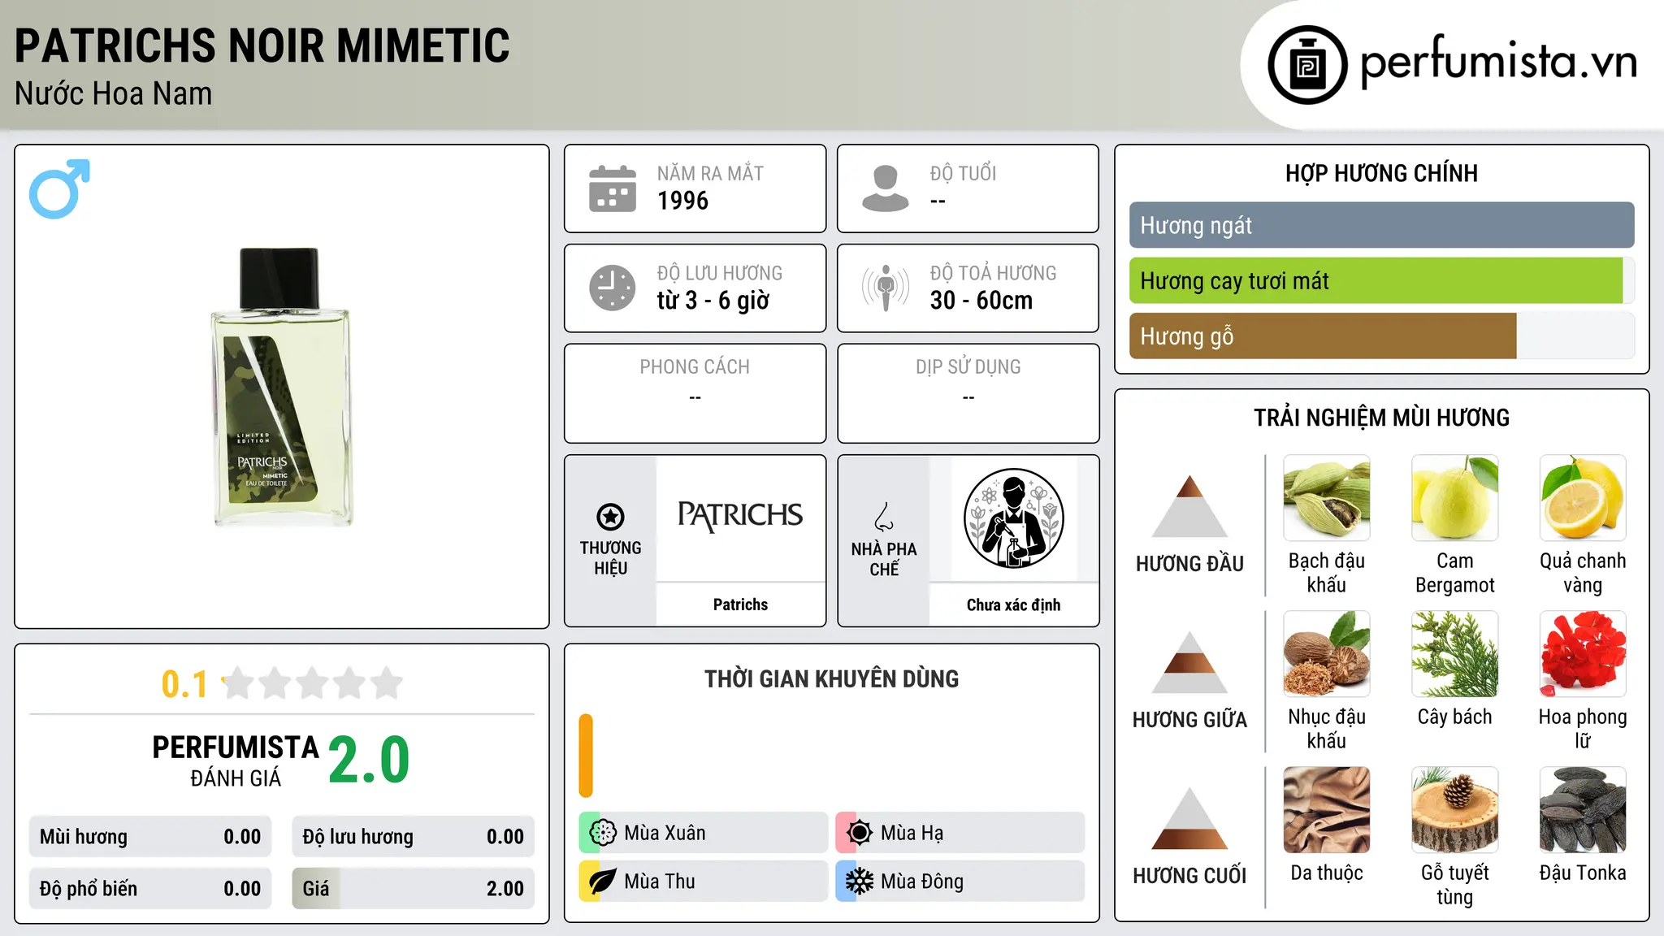
Task: Select the Nhục đậu khấu note image
Action: (1327, 654)
